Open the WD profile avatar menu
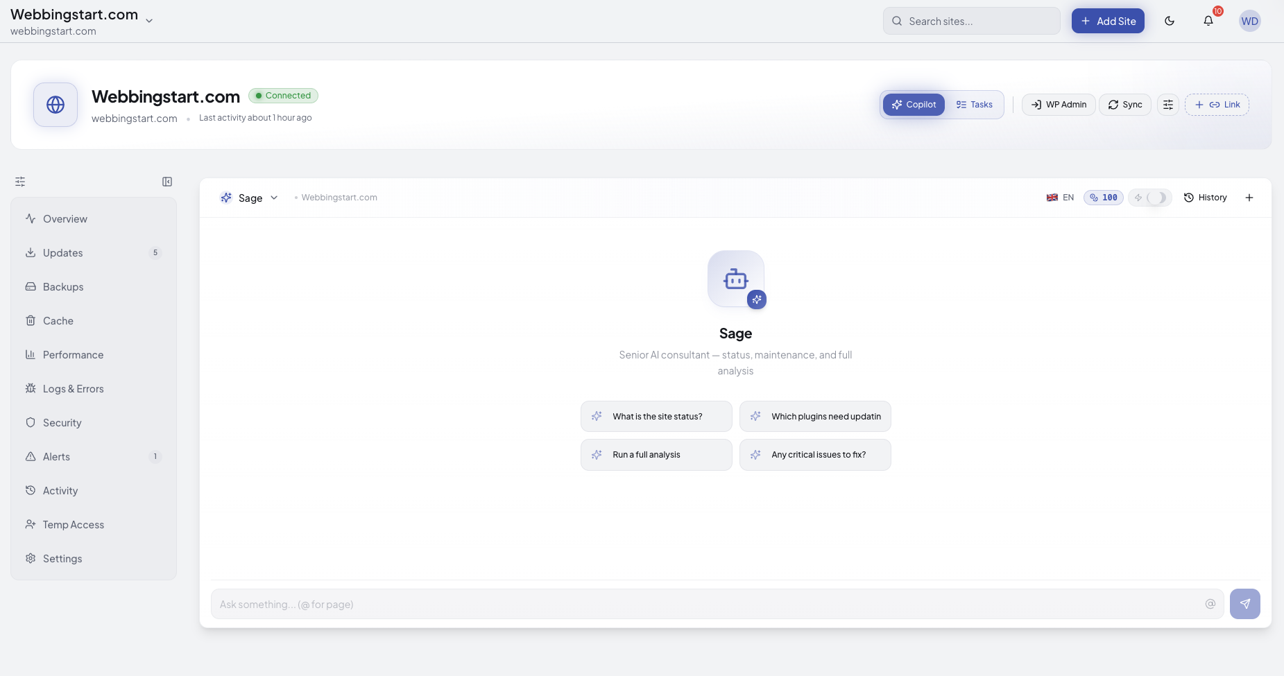The height and width of the screenshot is (676, 1284). point(1250,21)
